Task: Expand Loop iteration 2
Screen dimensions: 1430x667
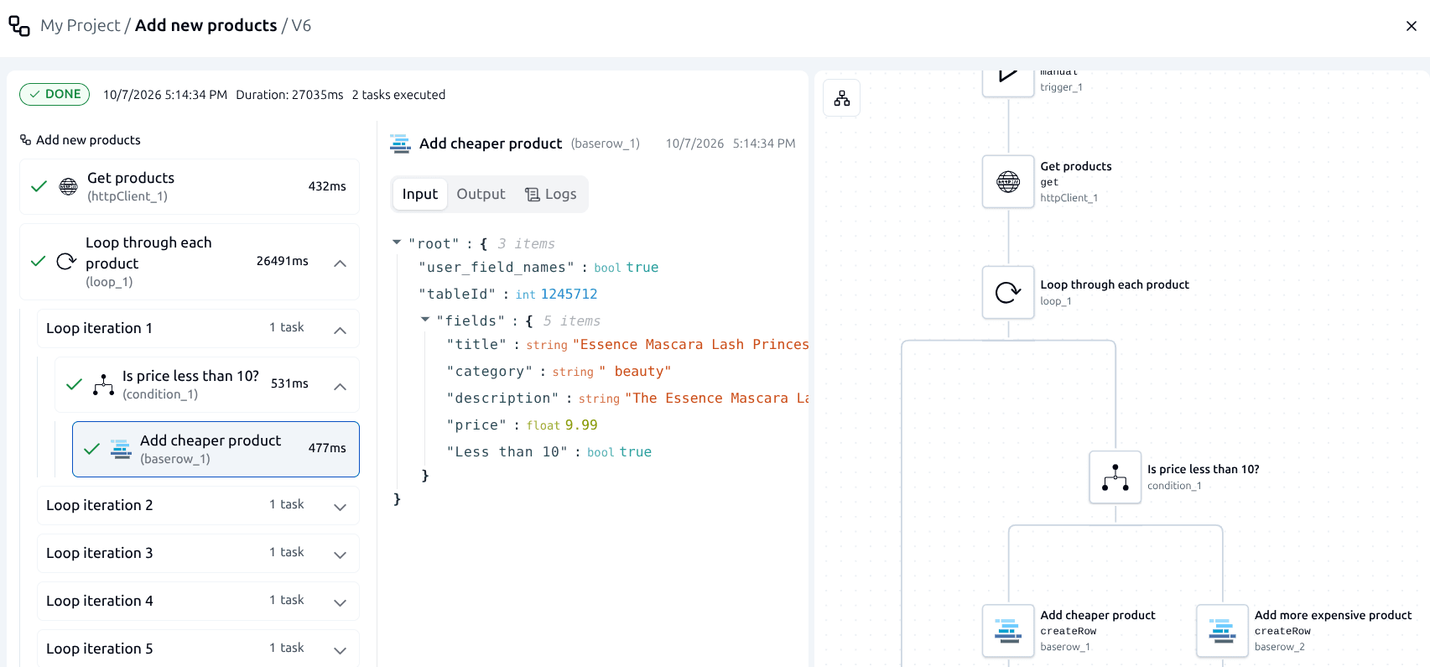Action: point(340,507)
